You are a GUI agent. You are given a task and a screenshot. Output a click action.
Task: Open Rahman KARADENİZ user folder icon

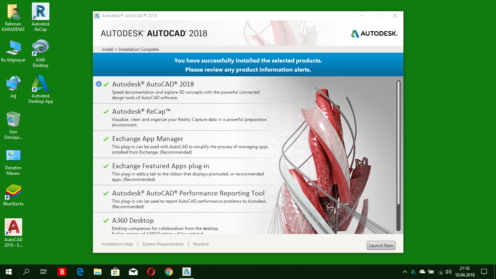coord(13,17)
